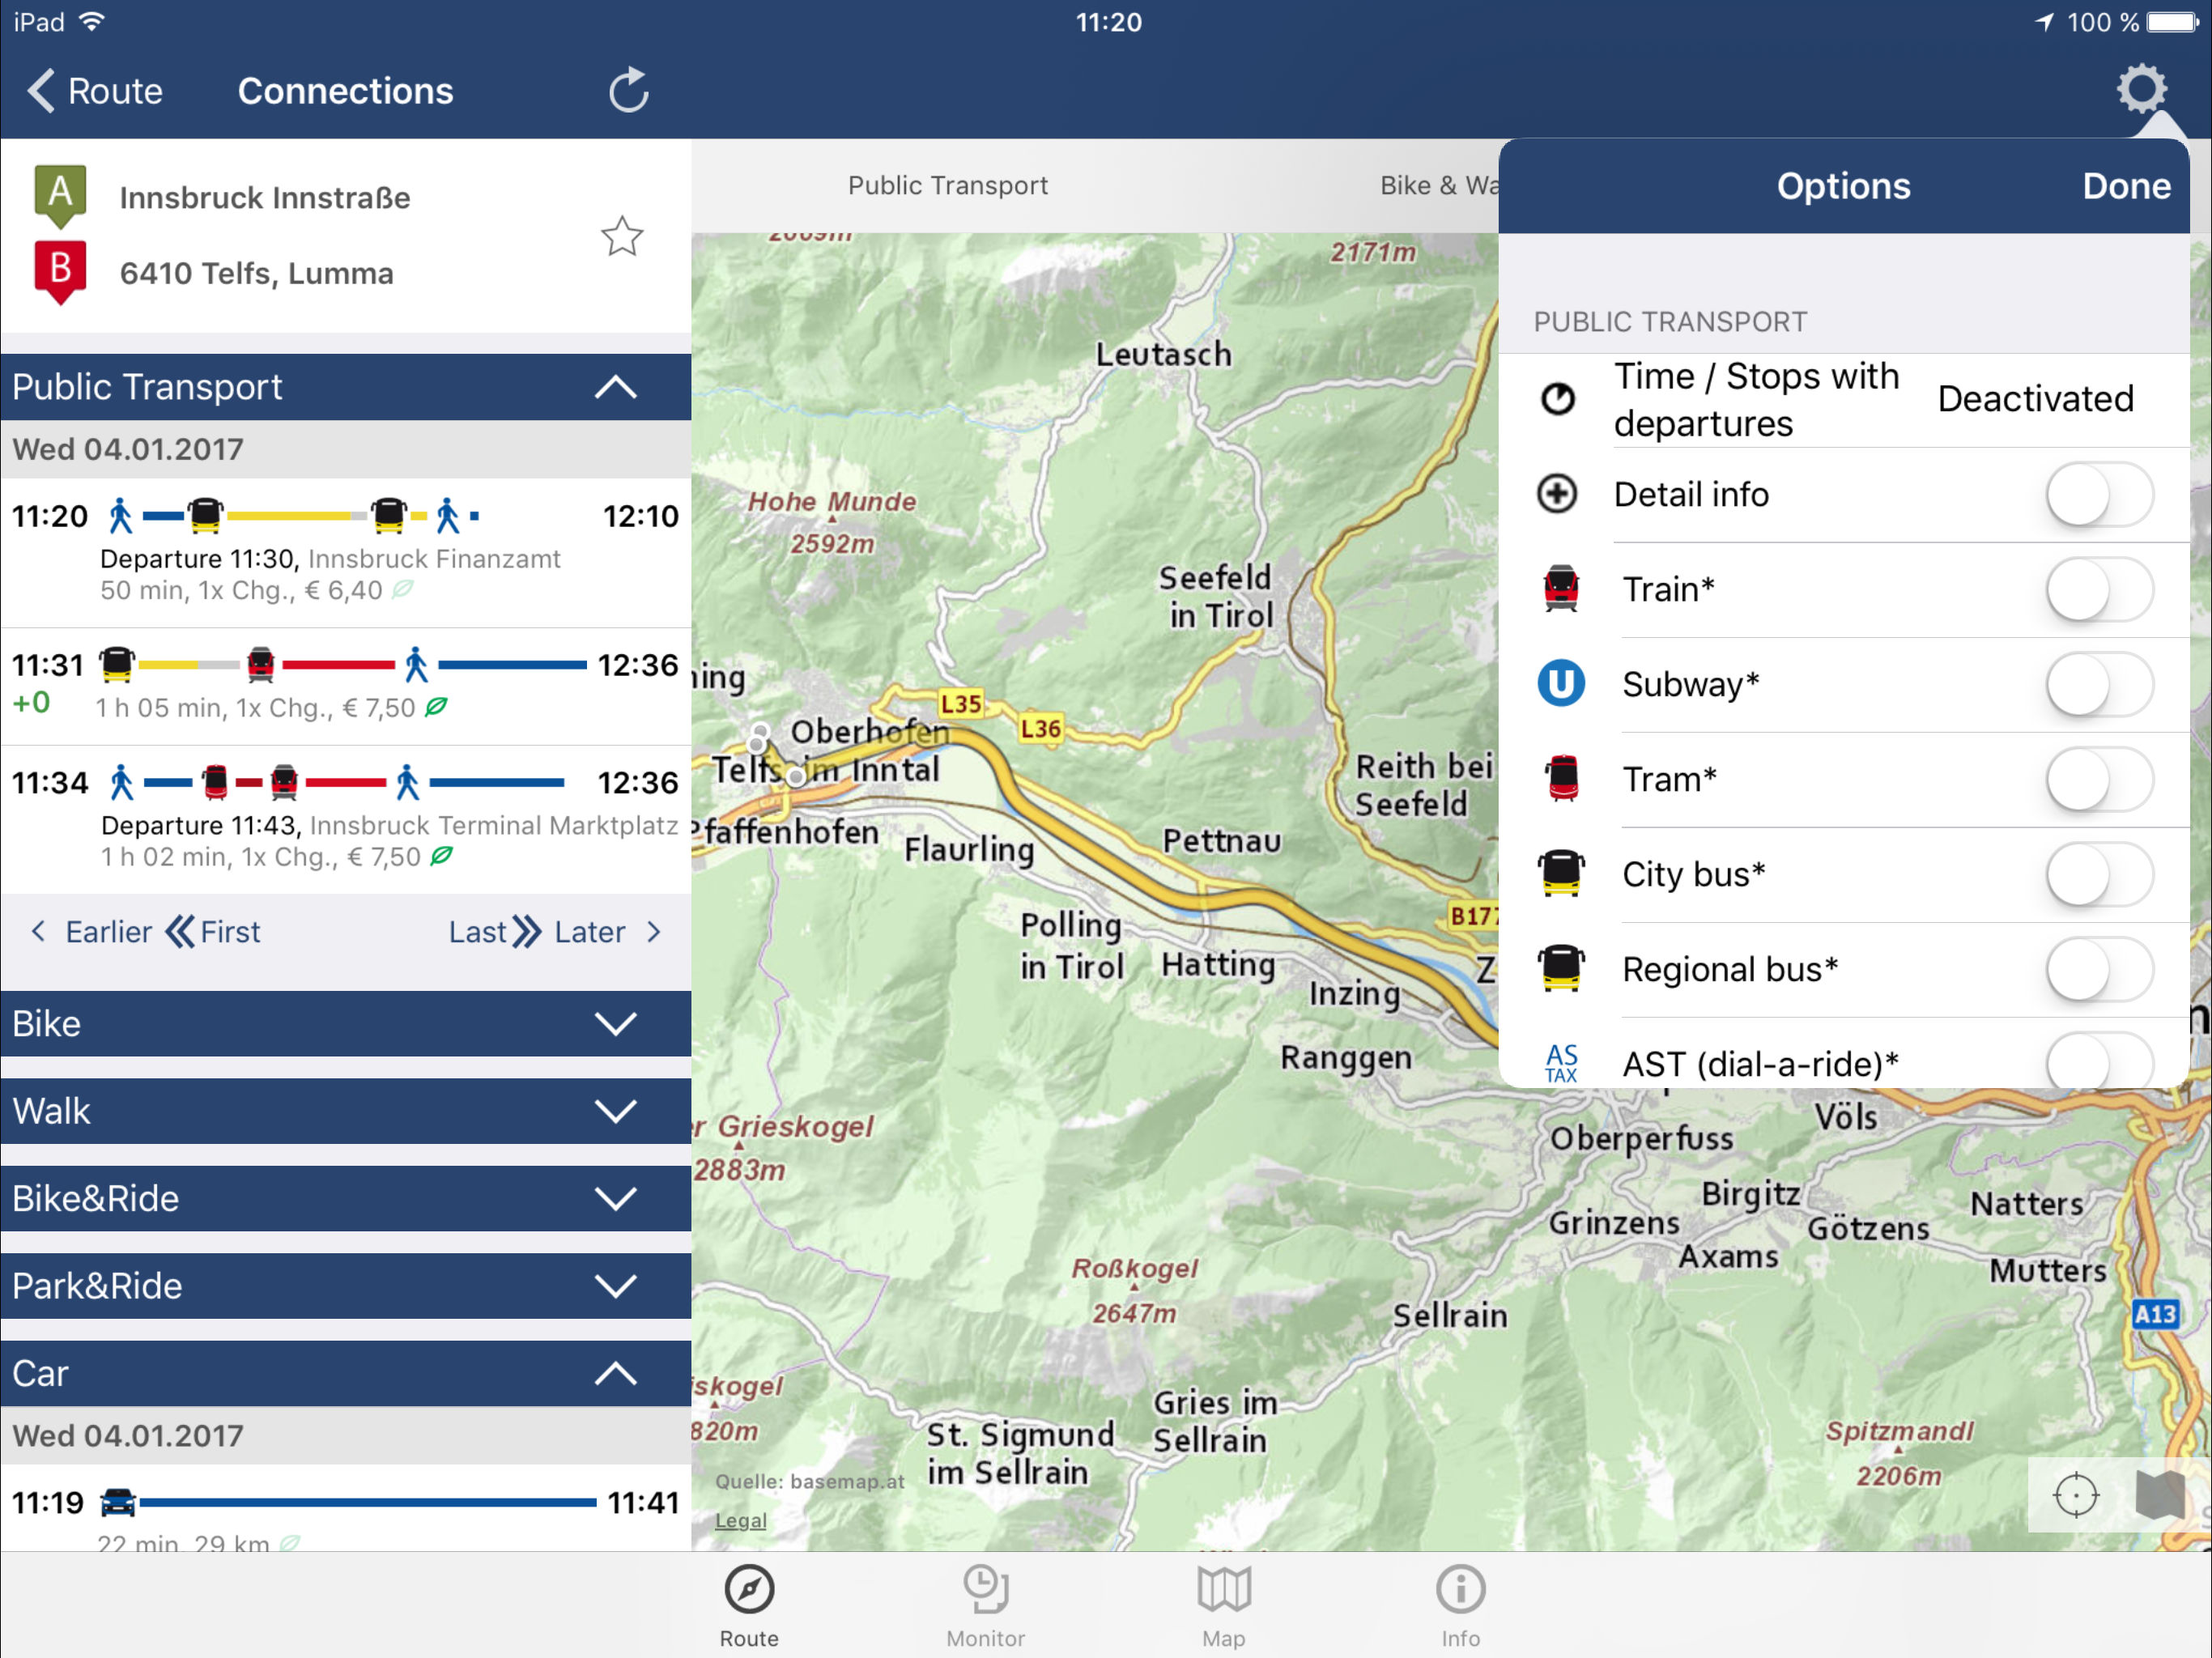Tap the green eco leaf on 11:31 trip
2212x1658 pixels.
436,708
